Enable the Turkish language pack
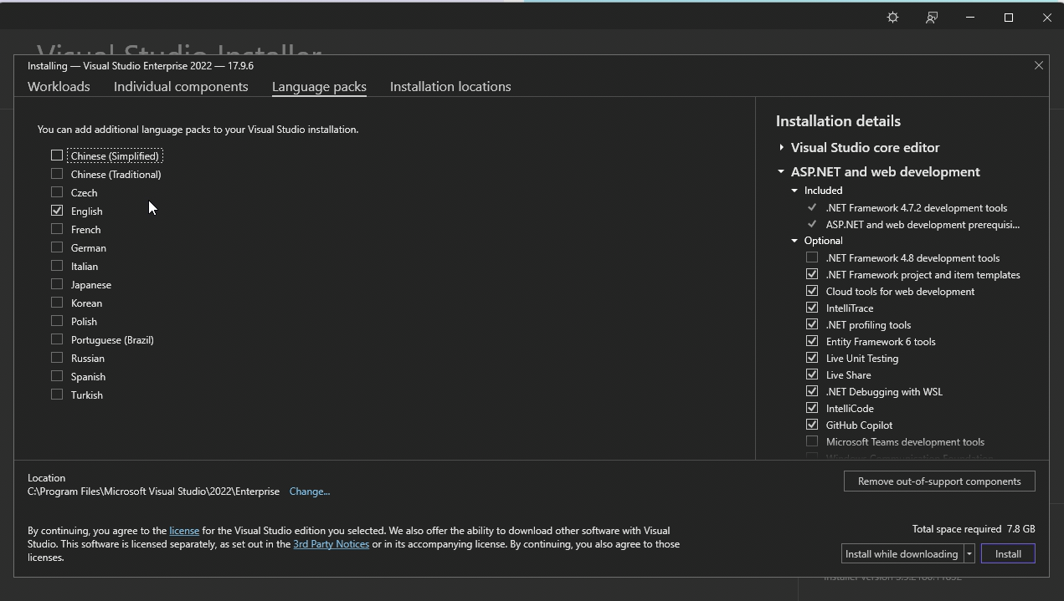This screenshot has height=601, width=1064. (x=57, y=395)
